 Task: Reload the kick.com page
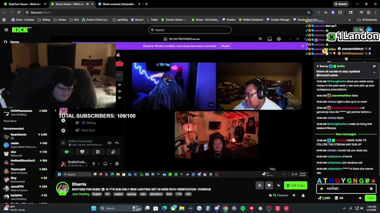18,12
